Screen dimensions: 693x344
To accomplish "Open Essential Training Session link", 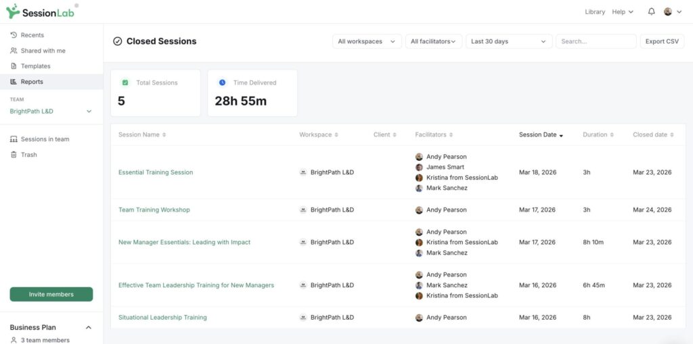I will (x=156, y=172).
